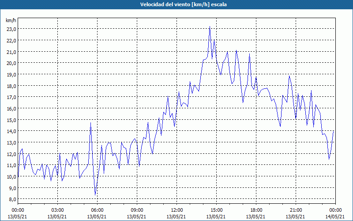Select the 17,0 y-axis value
353x221 pixels.
click(x=11, y=97)
